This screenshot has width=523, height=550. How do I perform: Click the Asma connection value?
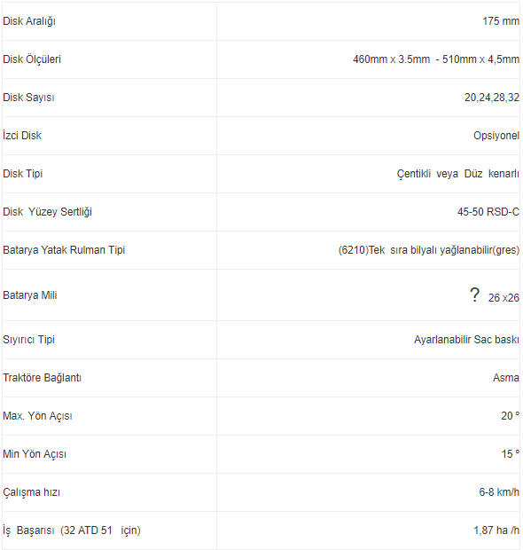pyautogui.click(x=506, y=378)
